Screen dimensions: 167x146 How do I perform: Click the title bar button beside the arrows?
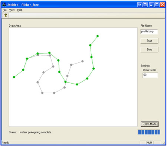point(145,5)
